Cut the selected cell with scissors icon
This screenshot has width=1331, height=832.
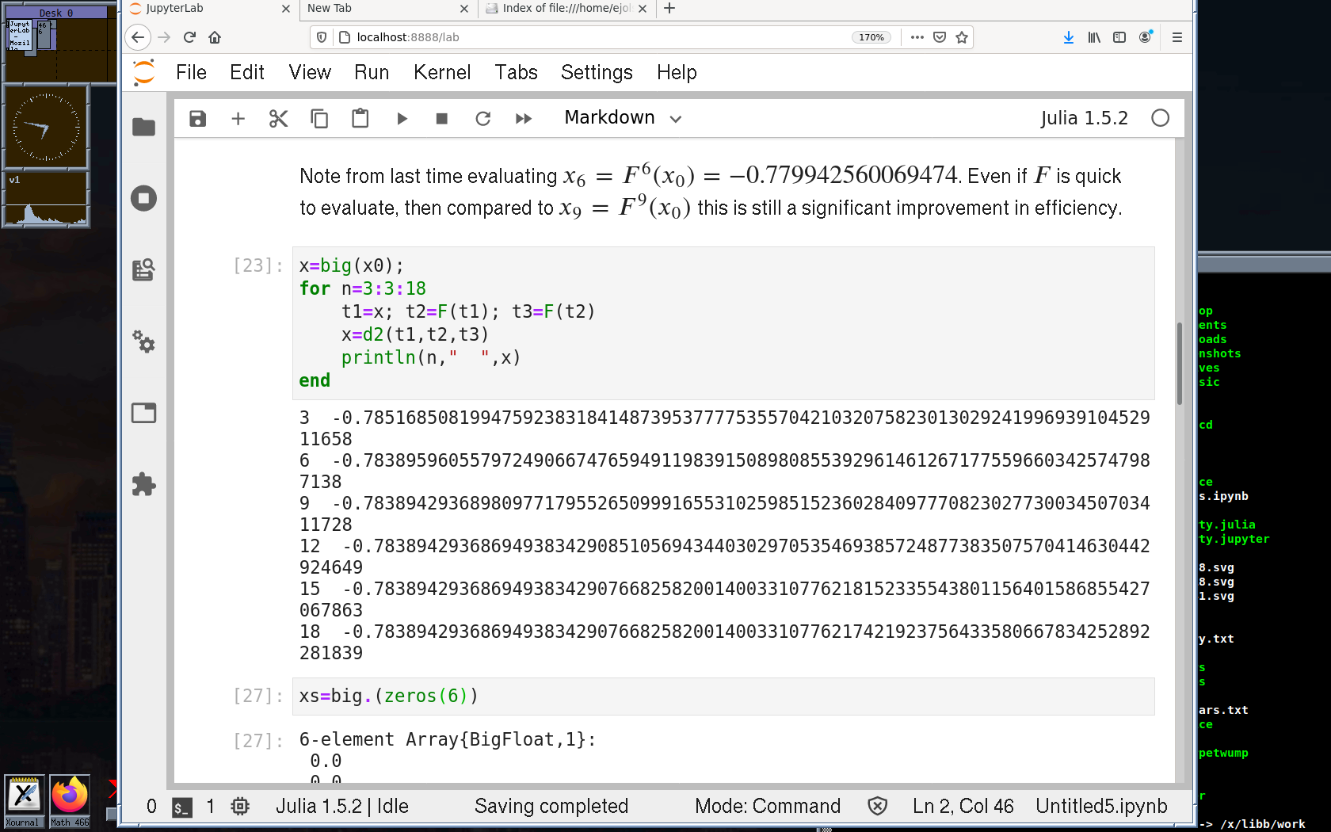[278, 119]
